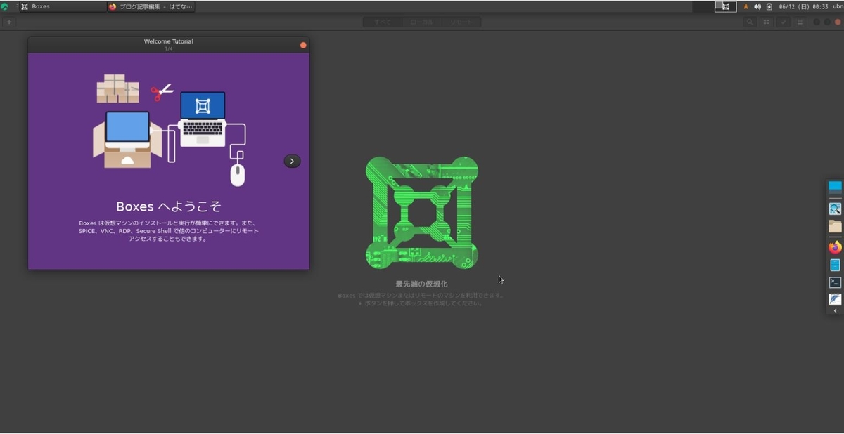Select the すべて filter tab

(383, 22)
